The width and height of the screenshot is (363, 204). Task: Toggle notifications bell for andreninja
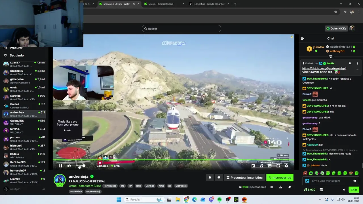pos(210,178)
